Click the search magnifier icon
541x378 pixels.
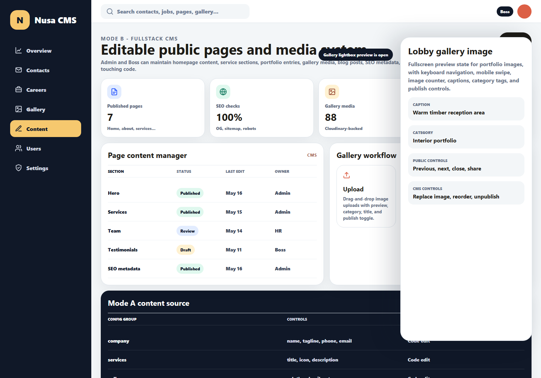tap(110, 11)
